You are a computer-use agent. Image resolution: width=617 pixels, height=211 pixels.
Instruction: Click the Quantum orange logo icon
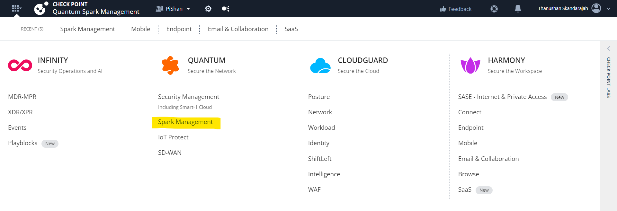pos(170,66)
